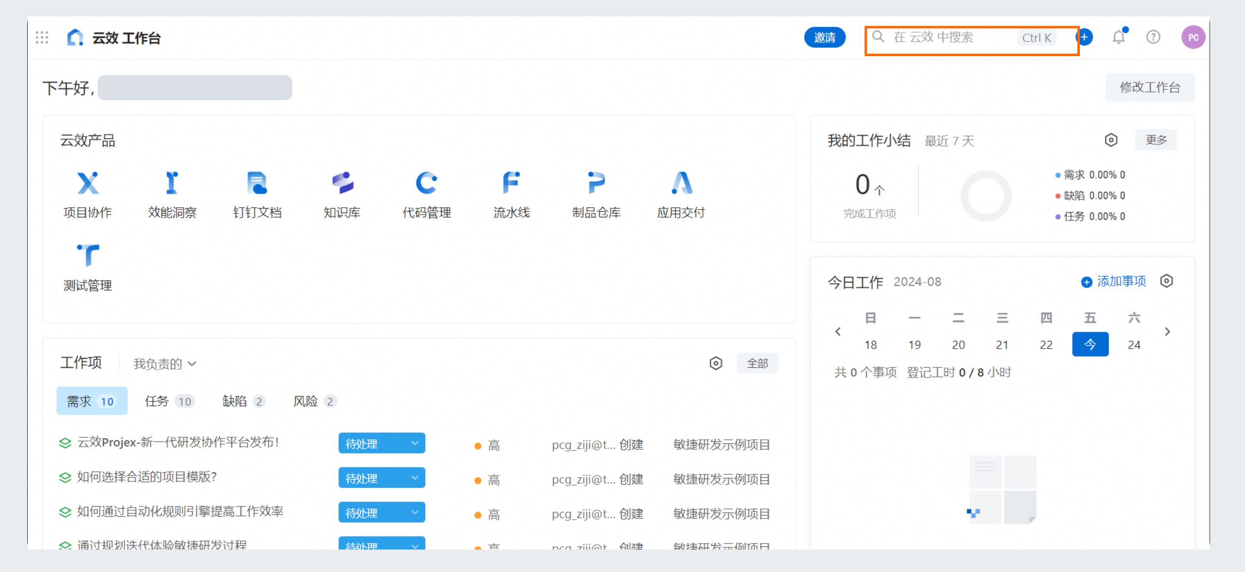Click the 添加事项 plus icon
Image resolution: width=1245 pixels, height=572 pixels.
tap(1086, 282)
